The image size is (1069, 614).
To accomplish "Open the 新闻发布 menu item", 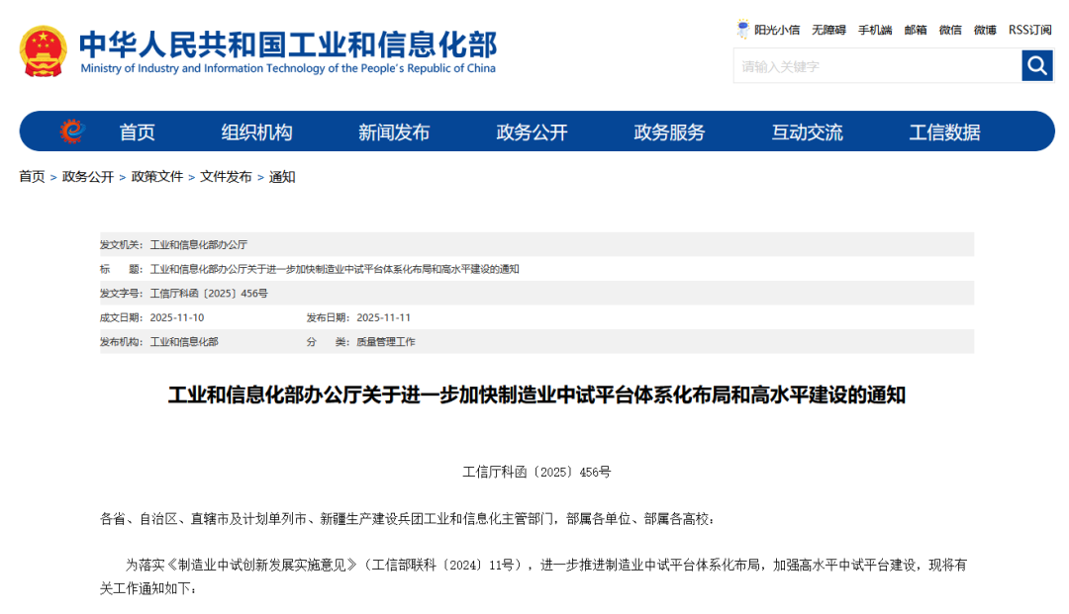I will (394, 131).
